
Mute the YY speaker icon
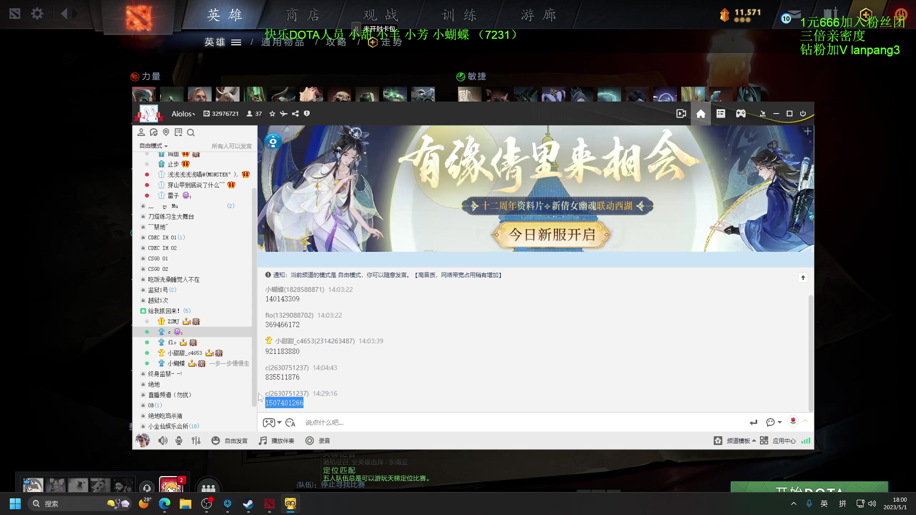[x=163, y=441]
